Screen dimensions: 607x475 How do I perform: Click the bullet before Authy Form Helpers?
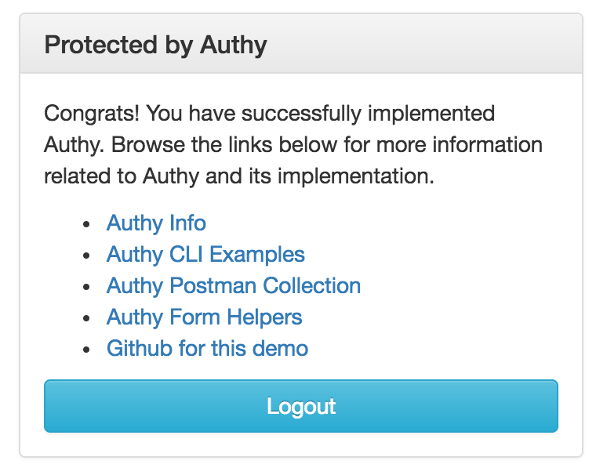(x=86, y=317)
